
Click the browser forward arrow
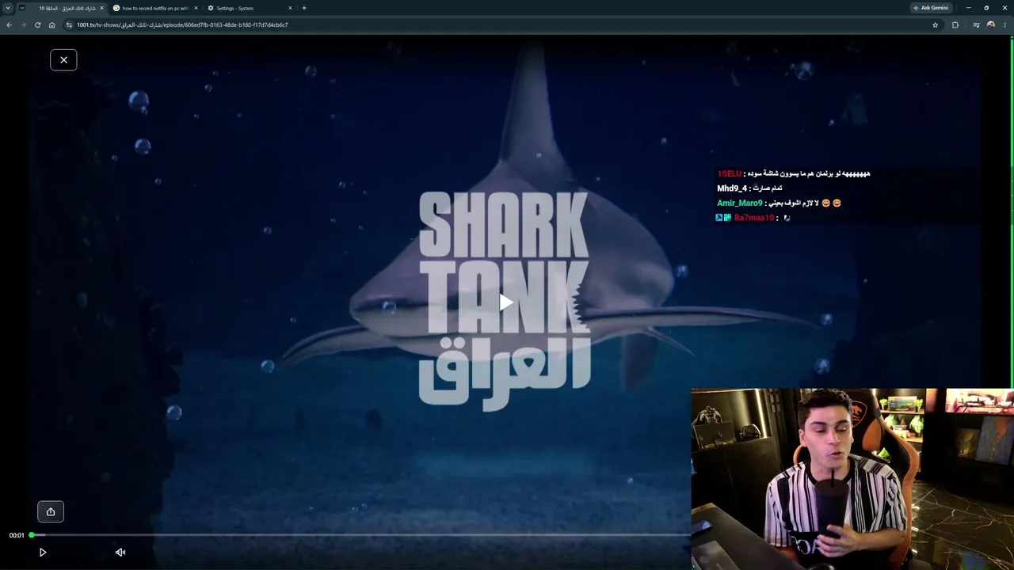23,25
